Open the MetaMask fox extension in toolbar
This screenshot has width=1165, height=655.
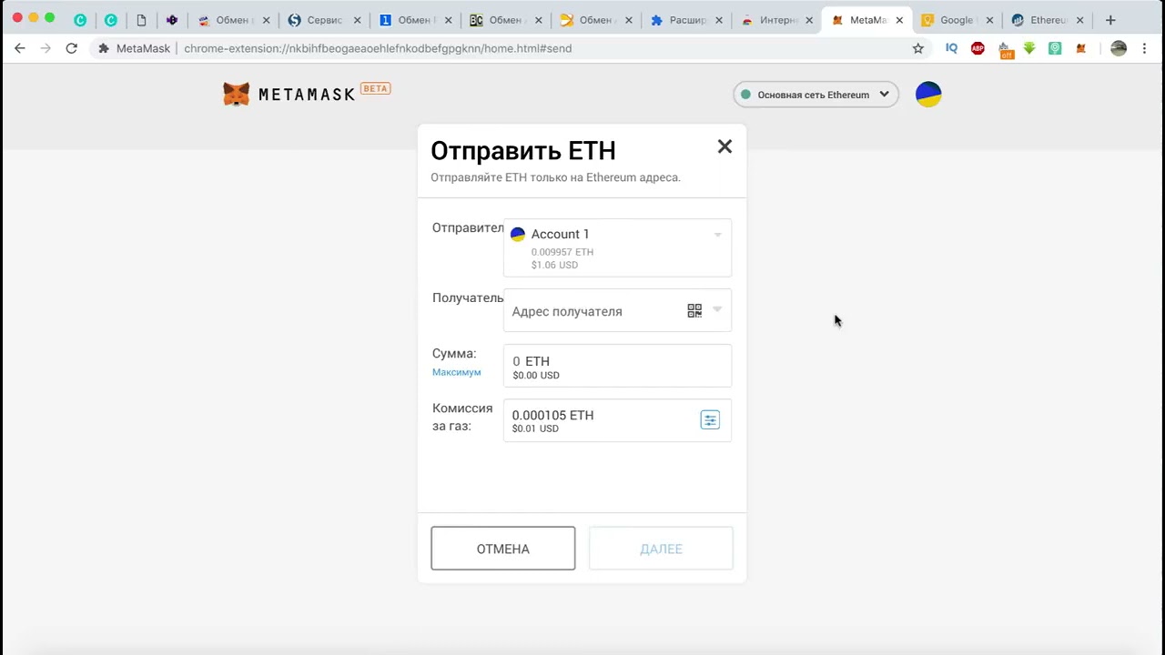pos(1081,48)
